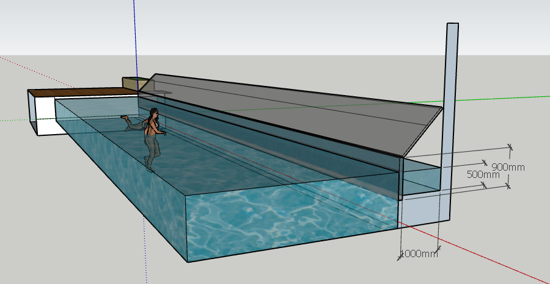Click the 900mm dimension label
This screenshot has width=550, height=284.
click(508, 167)
